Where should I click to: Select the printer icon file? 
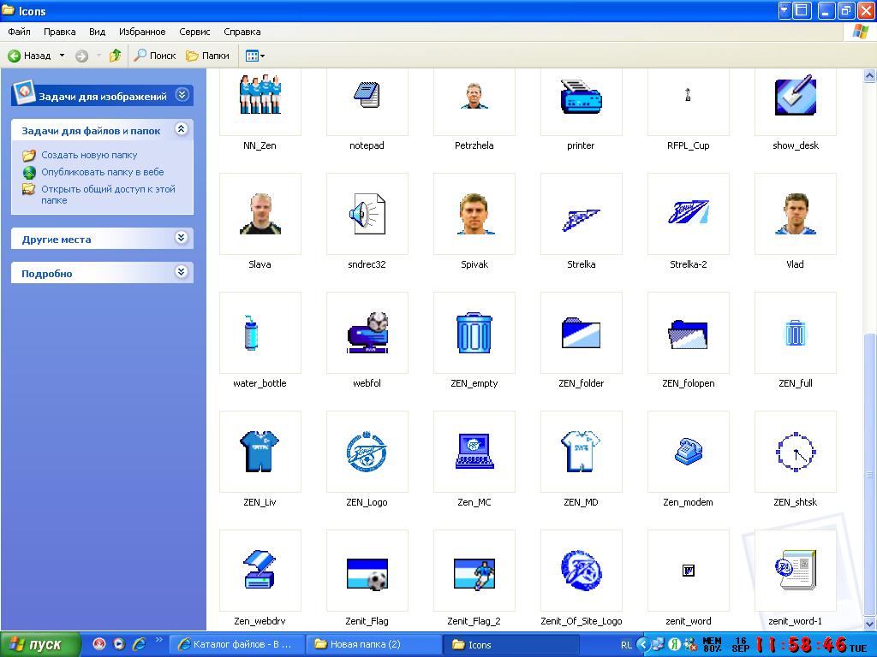coord(582,102)
